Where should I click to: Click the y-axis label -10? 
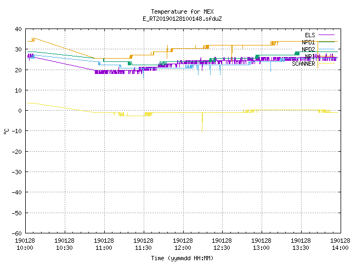(x=17, y=131)
